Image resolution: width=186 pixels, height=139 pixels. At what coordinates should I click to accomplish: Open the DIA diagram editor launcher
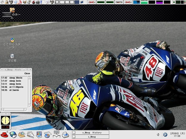click(x=56, y=134)
